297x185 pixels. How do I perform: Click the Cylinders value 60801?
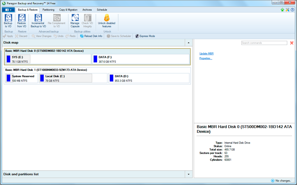[x=228, y=160]
